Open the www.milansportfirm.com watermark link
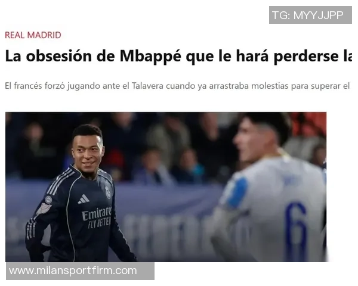The height and width of the screenshot is (286, 358). tap(80, 271)
